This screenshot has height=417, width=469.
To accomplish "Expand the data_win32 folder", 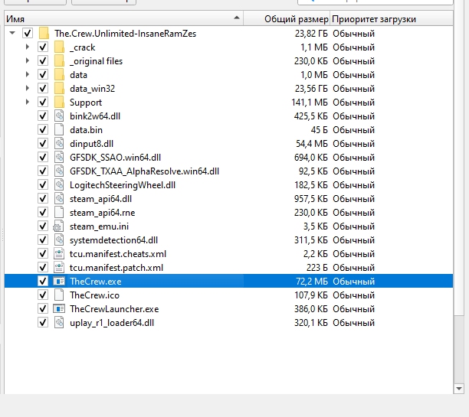I will coord(28,88).
